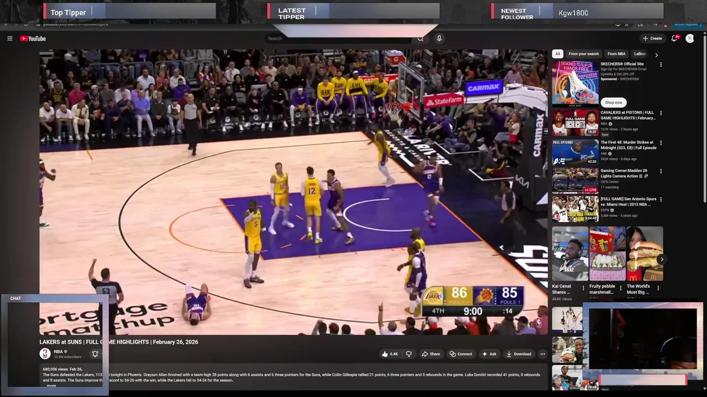The image size is (707, 397).
Task: Open the Skechers sponsored ad thumbnail
Action: point(575,83)
